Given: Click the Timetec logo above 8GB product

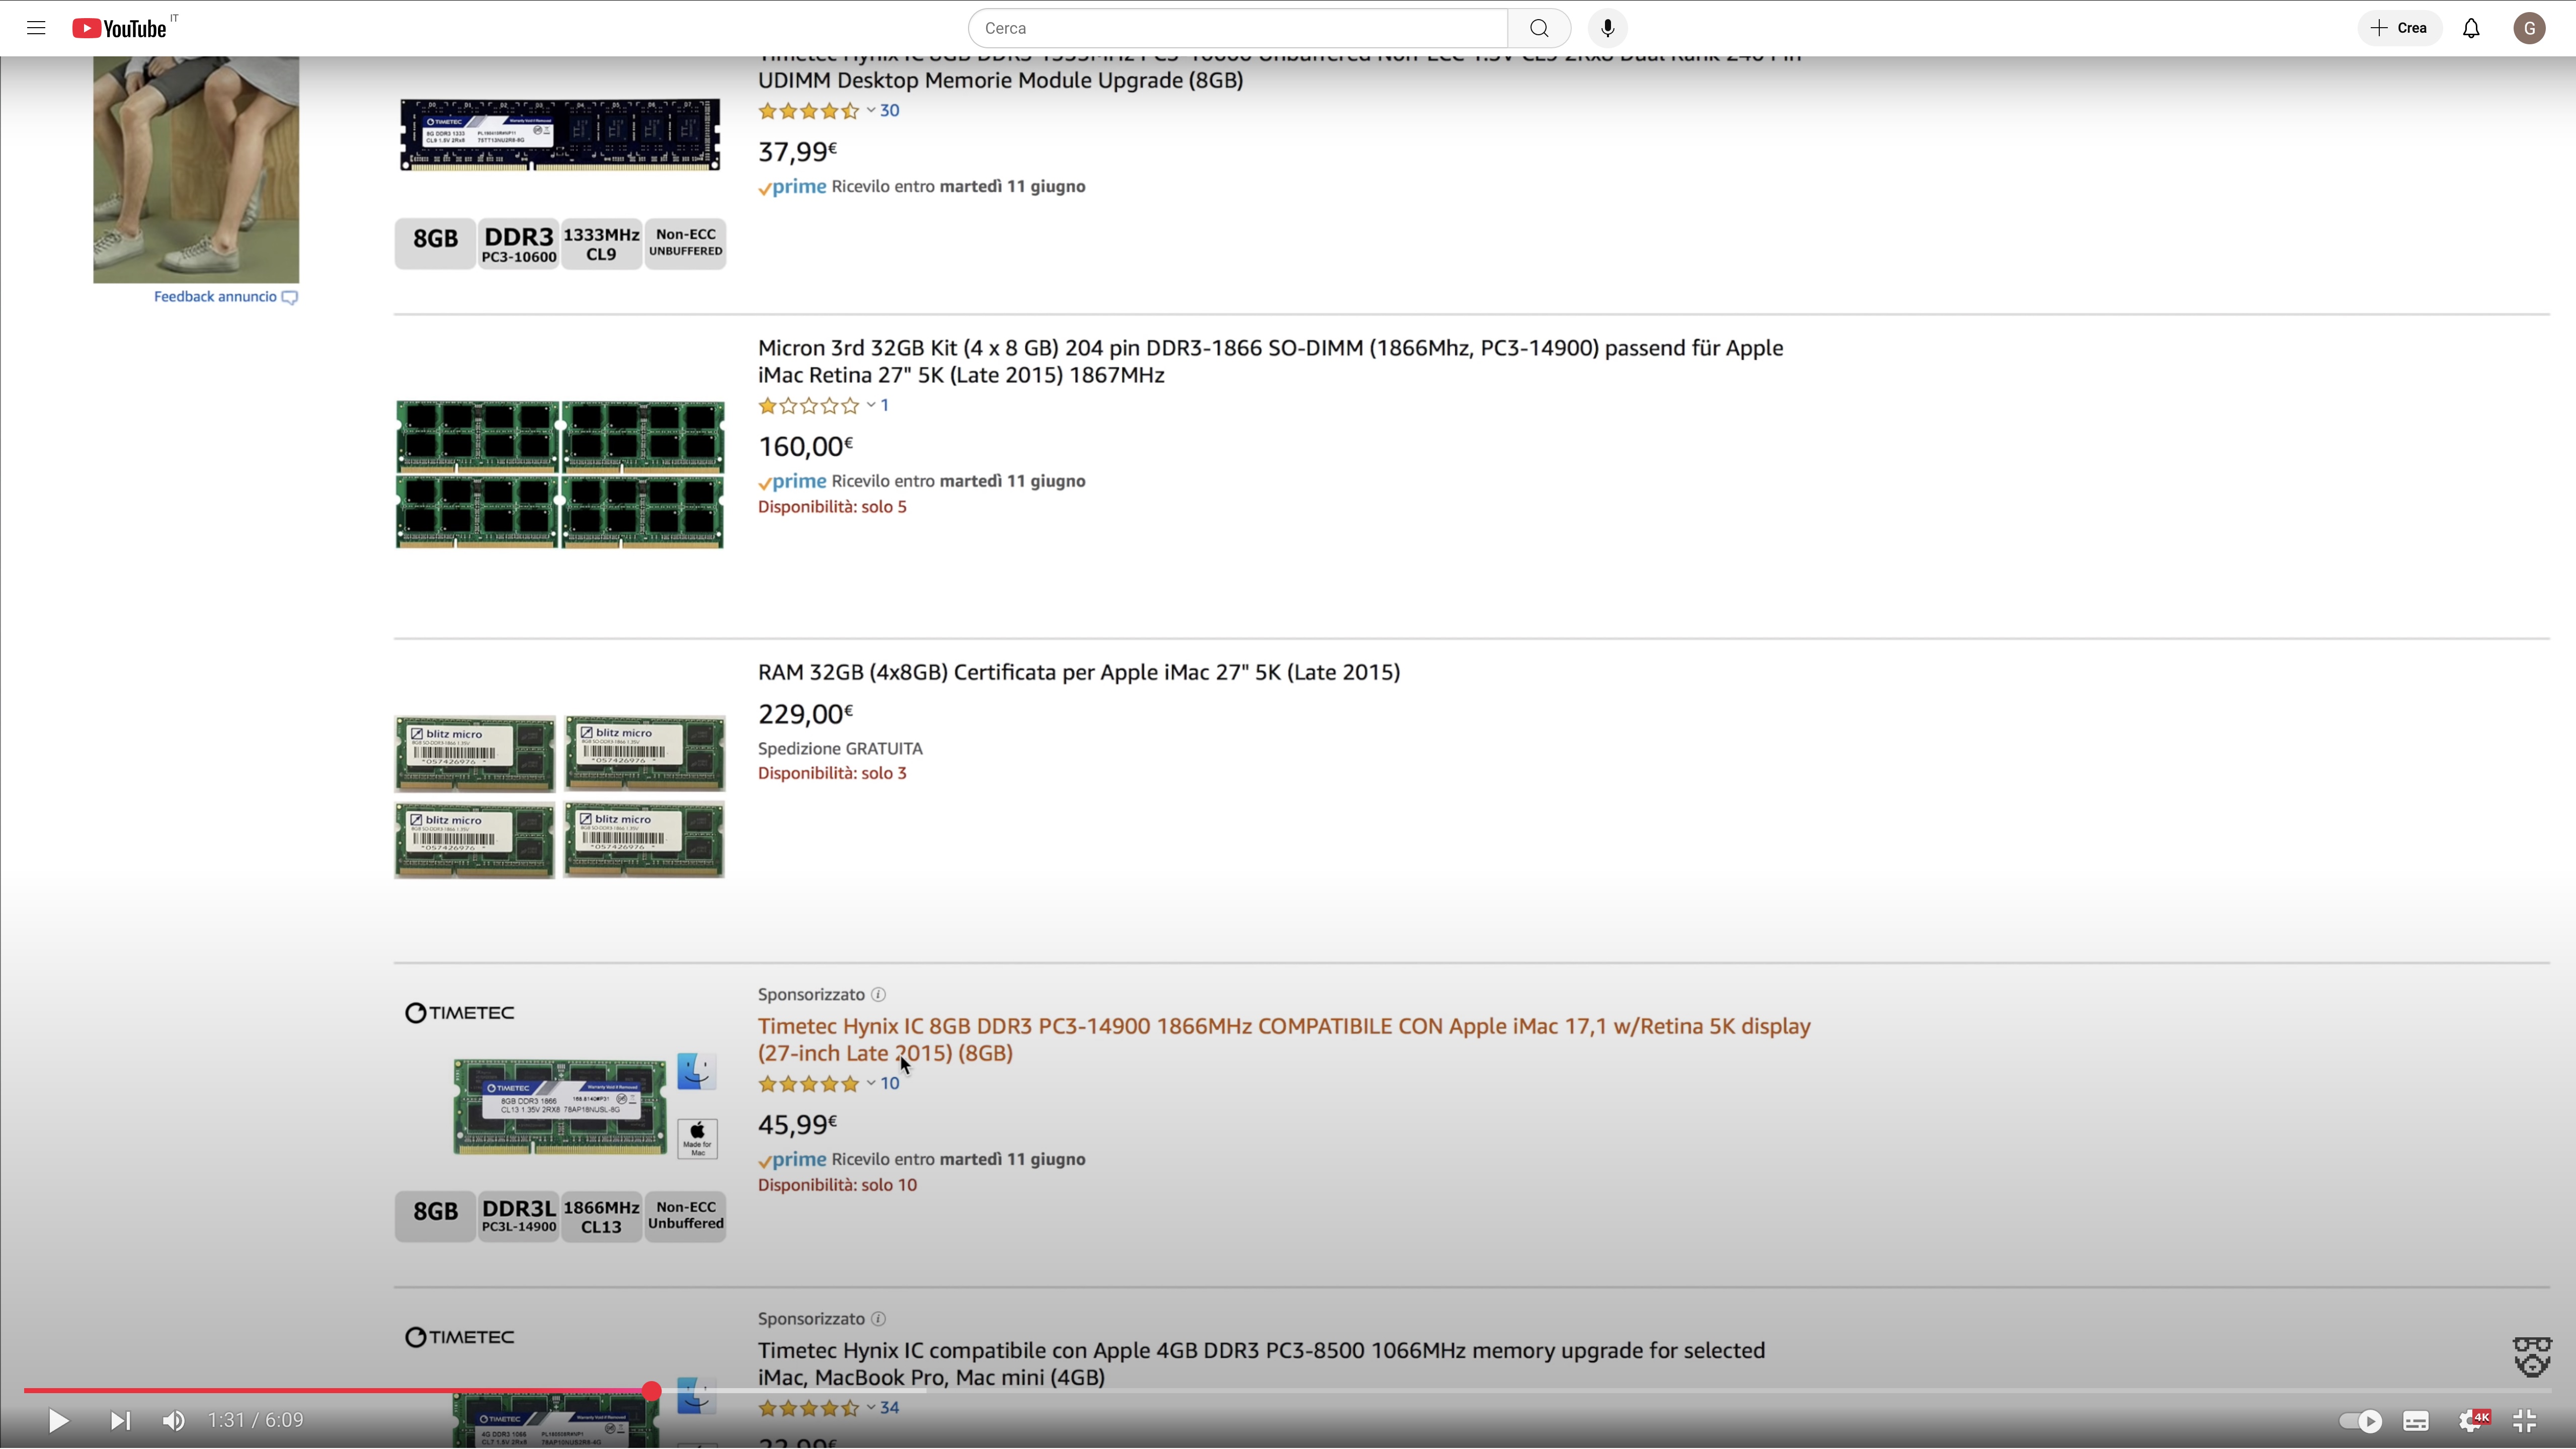Looking at the screenshot, I should 460,1014.
